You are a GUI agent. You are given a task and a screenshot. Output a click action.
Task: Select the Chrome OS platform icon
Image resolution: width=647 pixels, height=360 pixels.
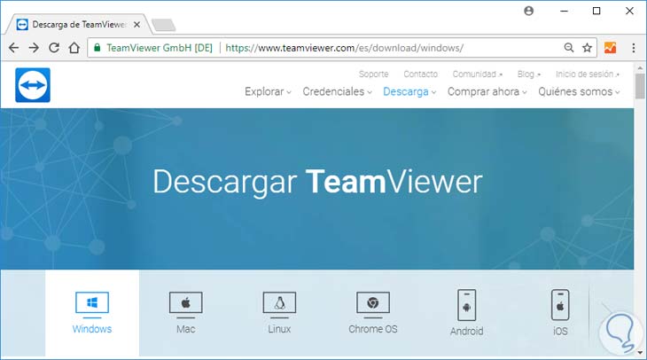373,305
